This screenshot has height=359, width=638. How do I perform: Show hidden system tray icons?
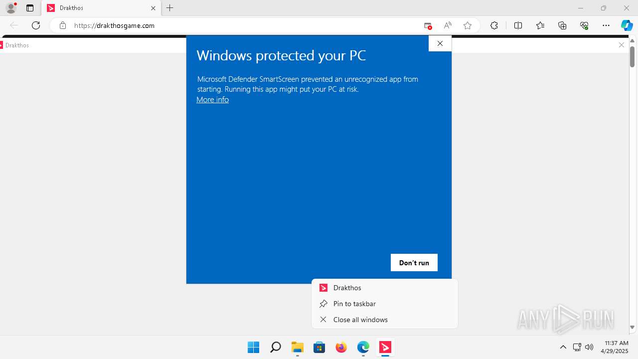(x=563, y=347)
